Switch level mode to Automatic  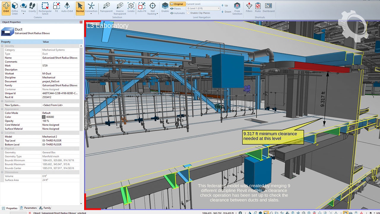pos(178,13)
